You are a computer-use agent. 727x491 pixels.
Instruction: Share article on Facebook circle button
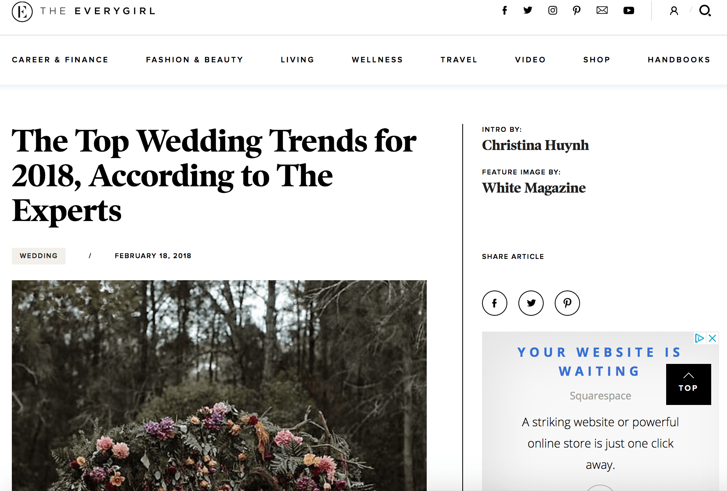pos(494,303)
